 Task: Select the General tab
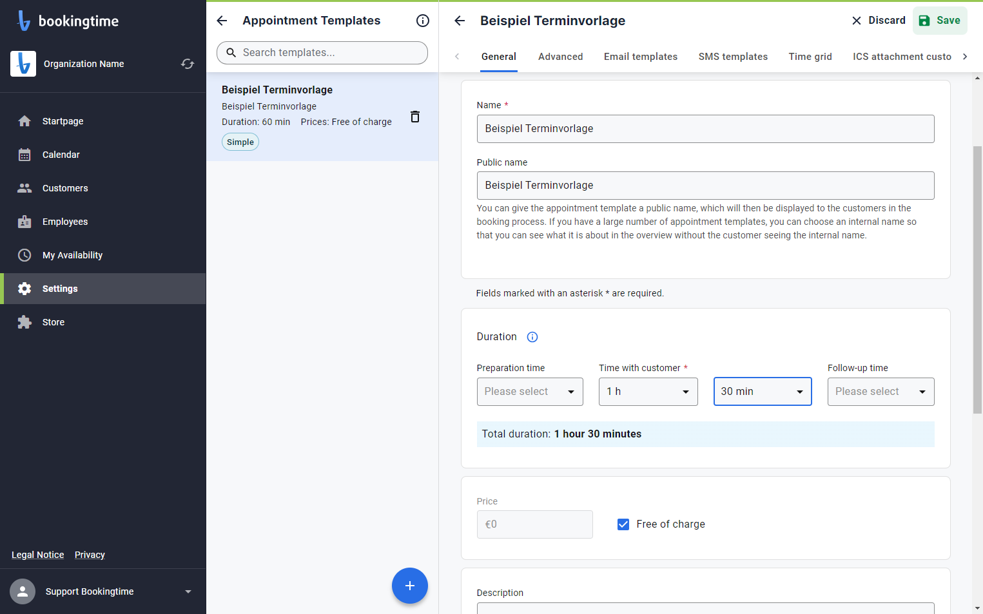point(499,57)
